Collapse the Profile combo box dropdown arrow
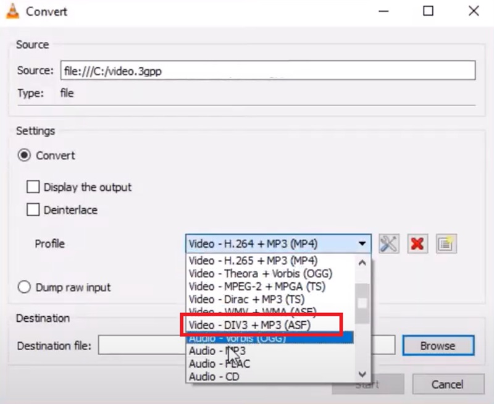The width and height of the screenshot is (494, 404). pyautogui.click(x=362, y=243)
